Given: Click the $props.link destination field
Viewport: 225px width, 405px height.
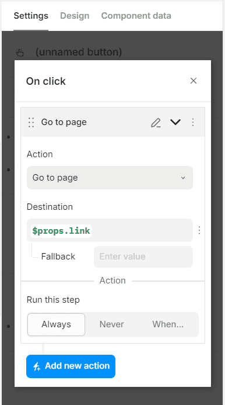Looking at the screenshot, I should (110, 230).
